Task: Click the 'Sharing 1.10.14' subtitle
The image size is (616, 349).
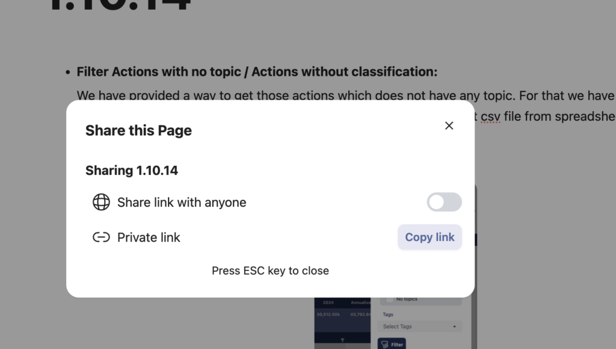Action: (132, 170)
